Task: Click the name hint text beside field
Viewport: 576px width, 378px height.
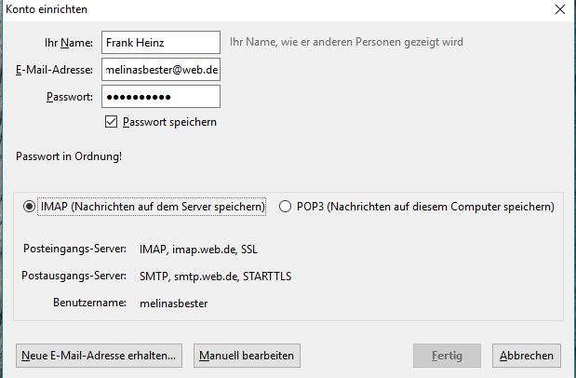Action: [x=346, y=42]
